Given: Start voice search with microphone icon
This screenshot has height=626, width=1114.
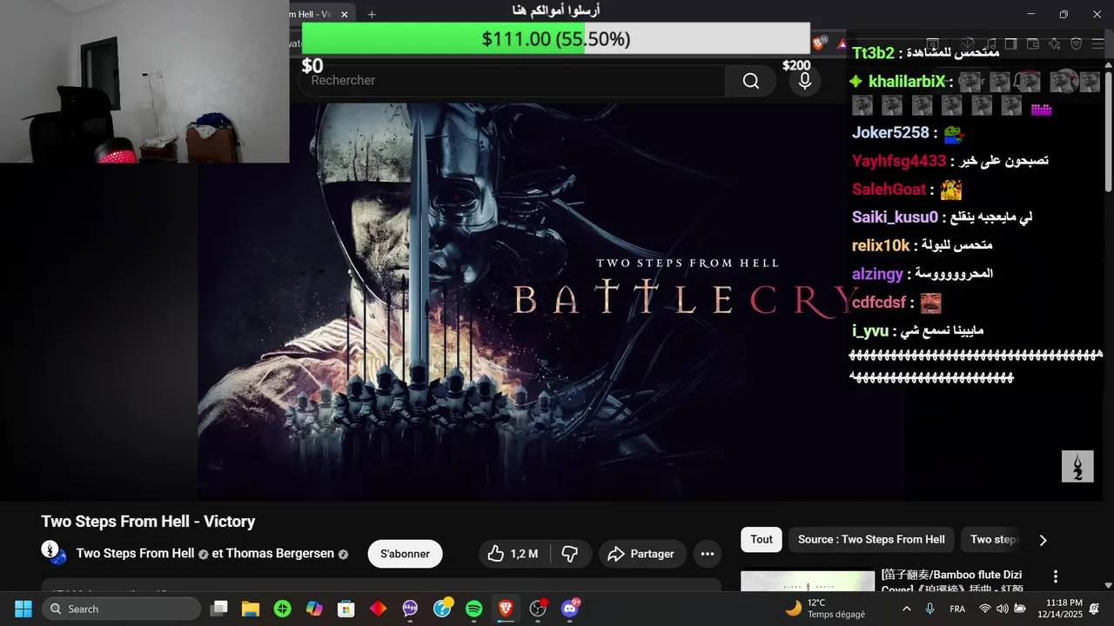Looking at the screenshot, I should coord(805,81).
